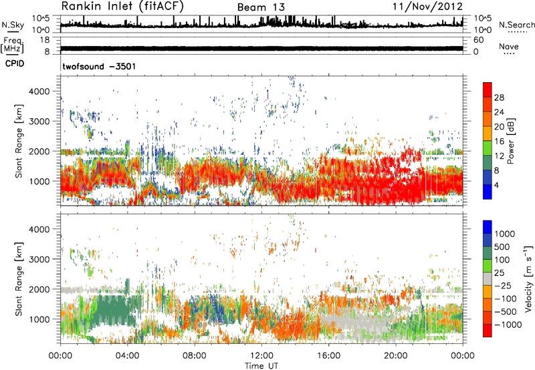The image size is (535, 370).
Task: Click the 'Beam 13' label
Action: [x=261, y=7]
